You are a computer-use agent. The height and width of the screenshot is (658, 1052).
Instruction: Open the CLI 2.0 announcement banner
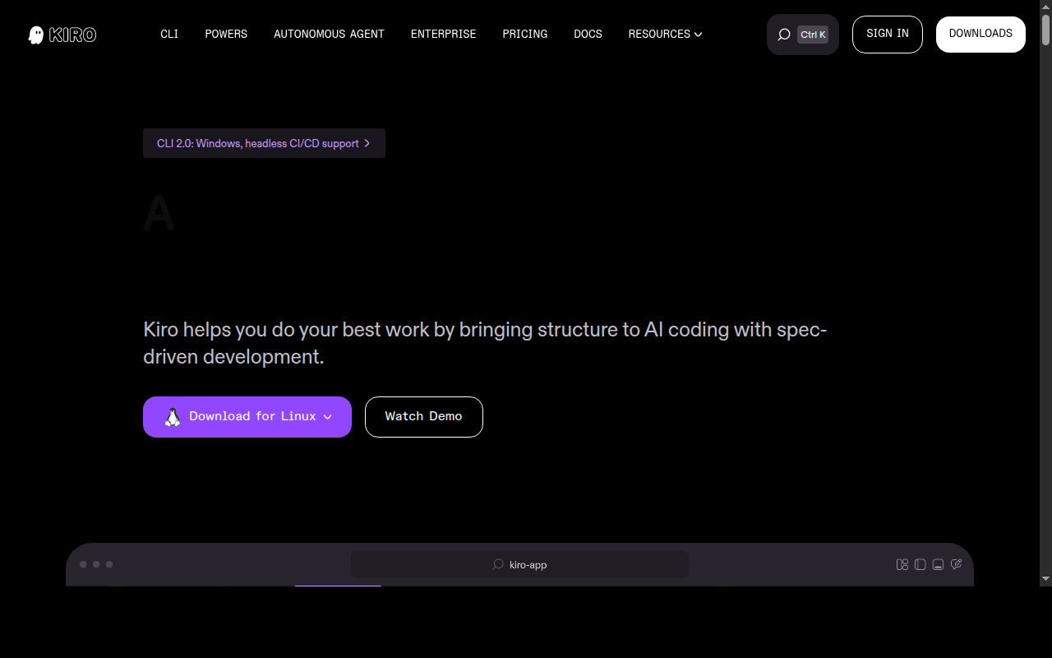(x=264, y=143)
